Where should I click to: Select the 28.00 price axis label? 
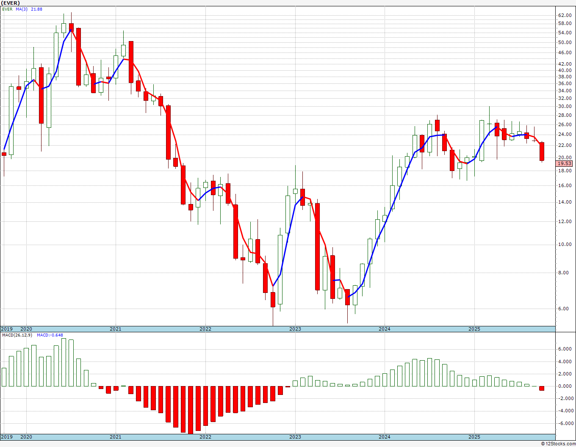[x=565, y=115]
